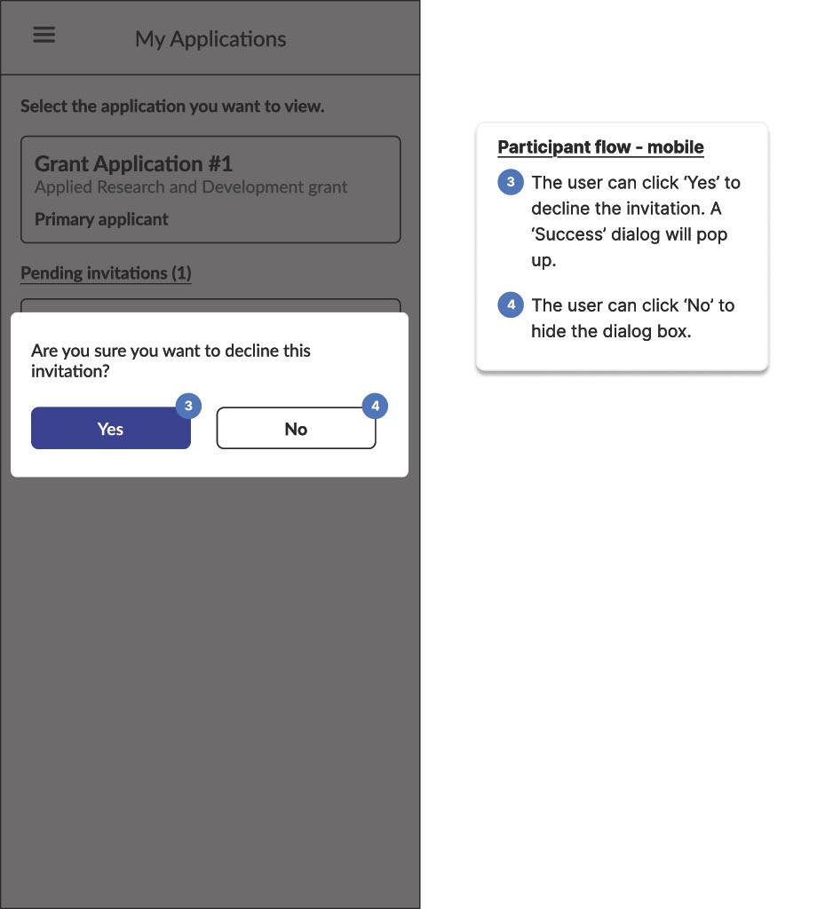Click the 'My Applications' header title
This screenshot has height=909, width=833.
210,39
